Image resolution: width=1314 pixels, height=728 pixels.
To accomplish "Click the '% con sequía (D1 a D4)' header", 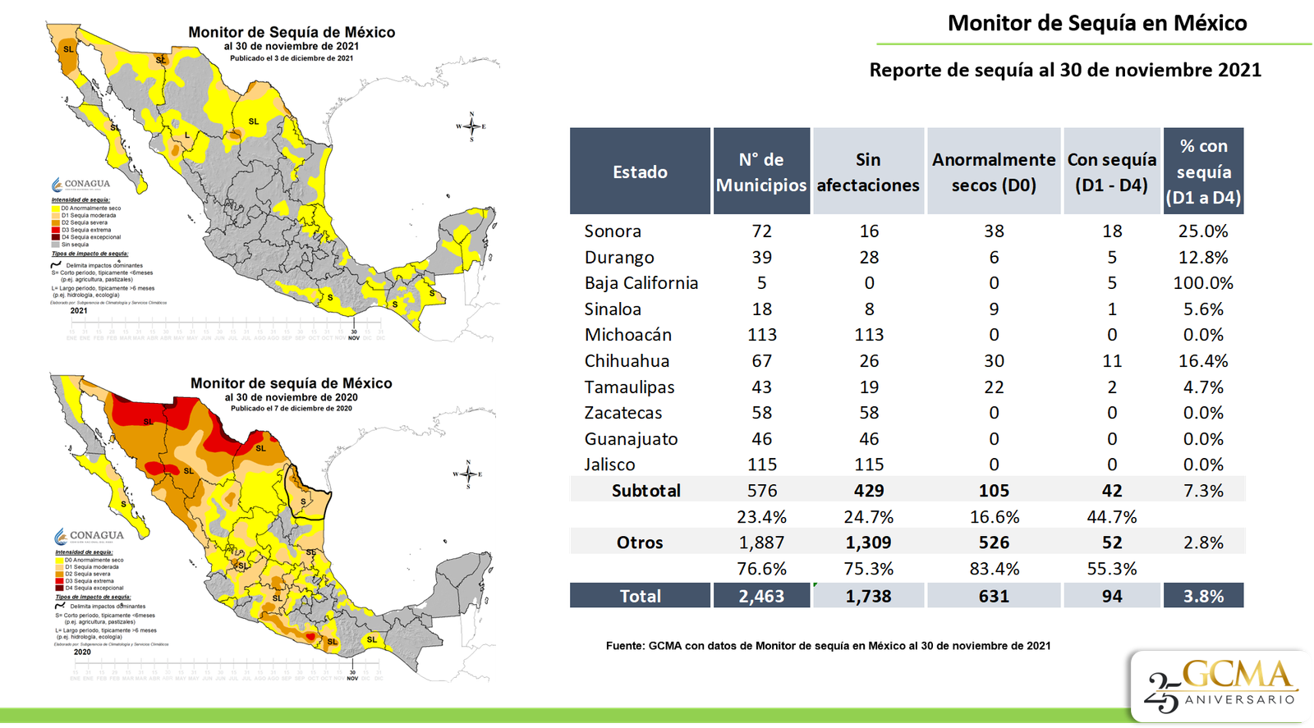I will click(1203, 172).
